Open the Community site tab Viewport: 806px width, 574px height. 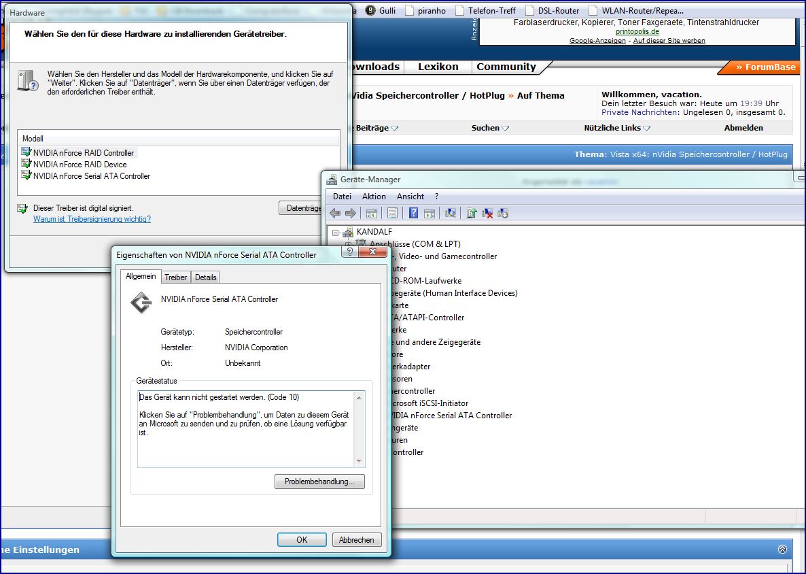pyautogui.click(x=506, y=67)
